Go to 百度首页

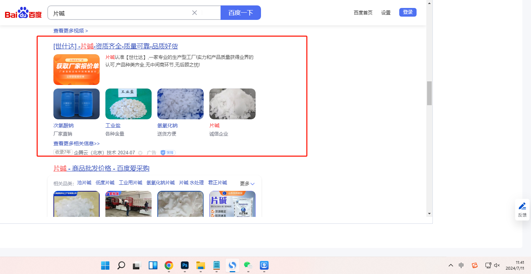tap(363, 13)
